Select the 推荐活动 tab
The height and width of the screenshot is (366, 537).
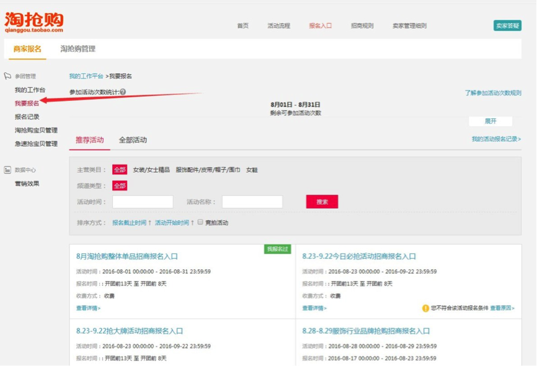[x=90, y=140]
